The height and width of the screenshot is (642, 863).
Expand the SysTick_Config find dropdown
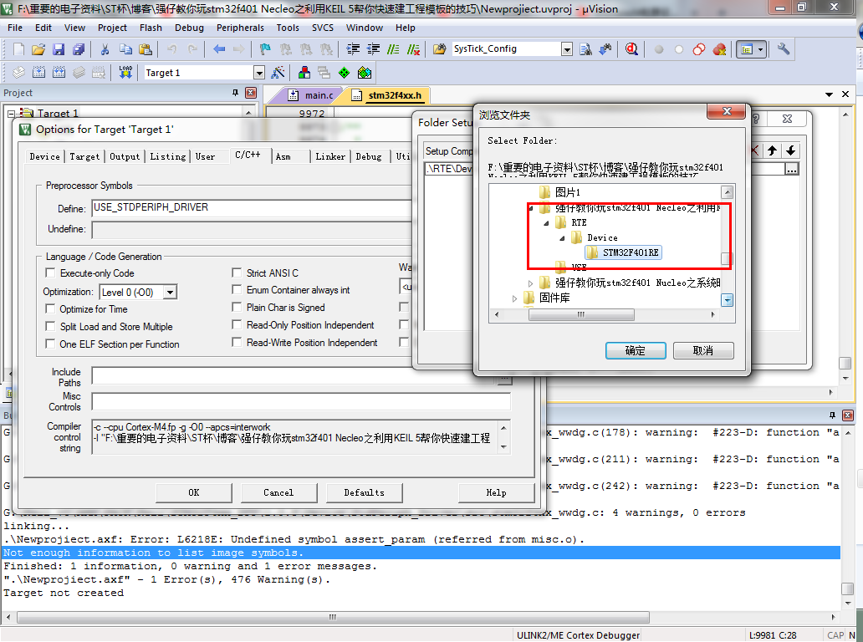tap(567, 49)
